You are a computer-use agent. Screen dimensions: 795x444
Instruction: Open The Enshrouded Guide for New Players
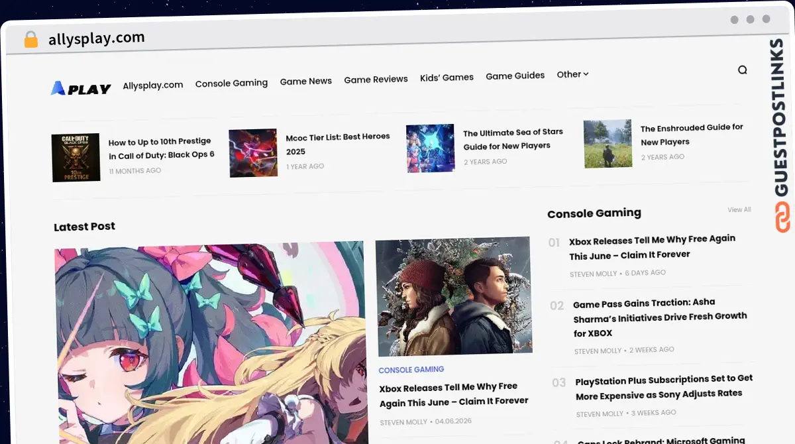tap(692, 135)
